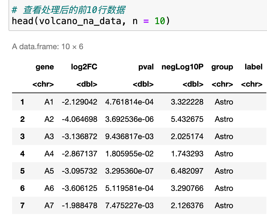Image resolution: width=267 pixels, height=215 pixels.
Task: Click pval value 3.295360e-07
Action: click(x=129, y=171)
